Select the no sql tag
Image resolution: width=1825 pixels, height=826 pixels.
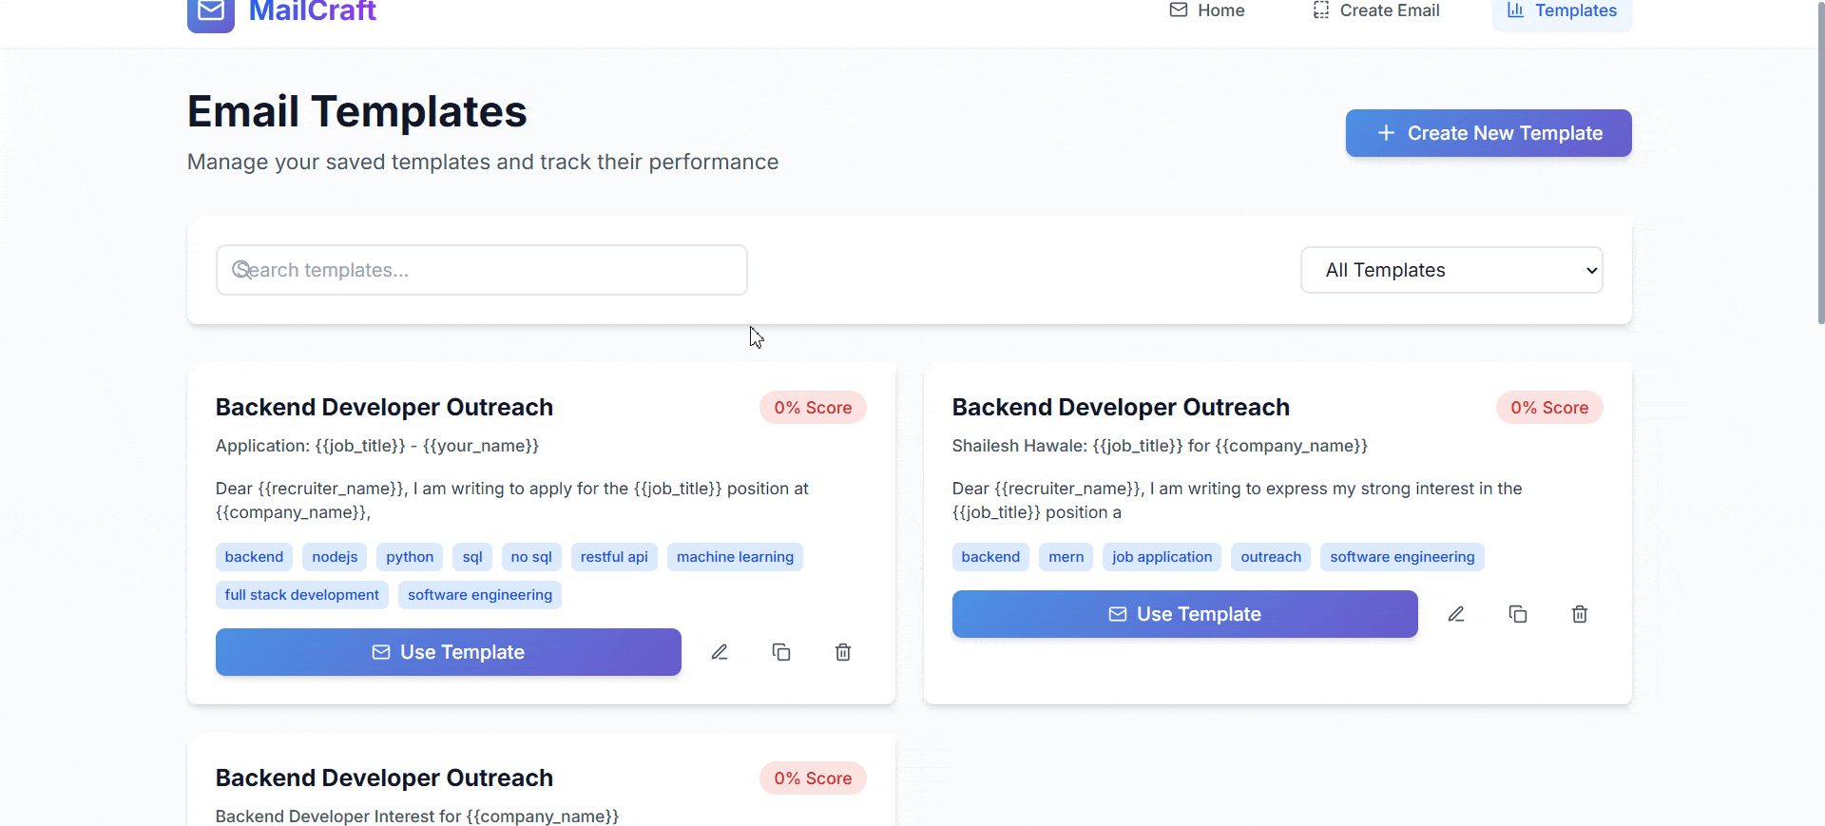coord(531,557)
